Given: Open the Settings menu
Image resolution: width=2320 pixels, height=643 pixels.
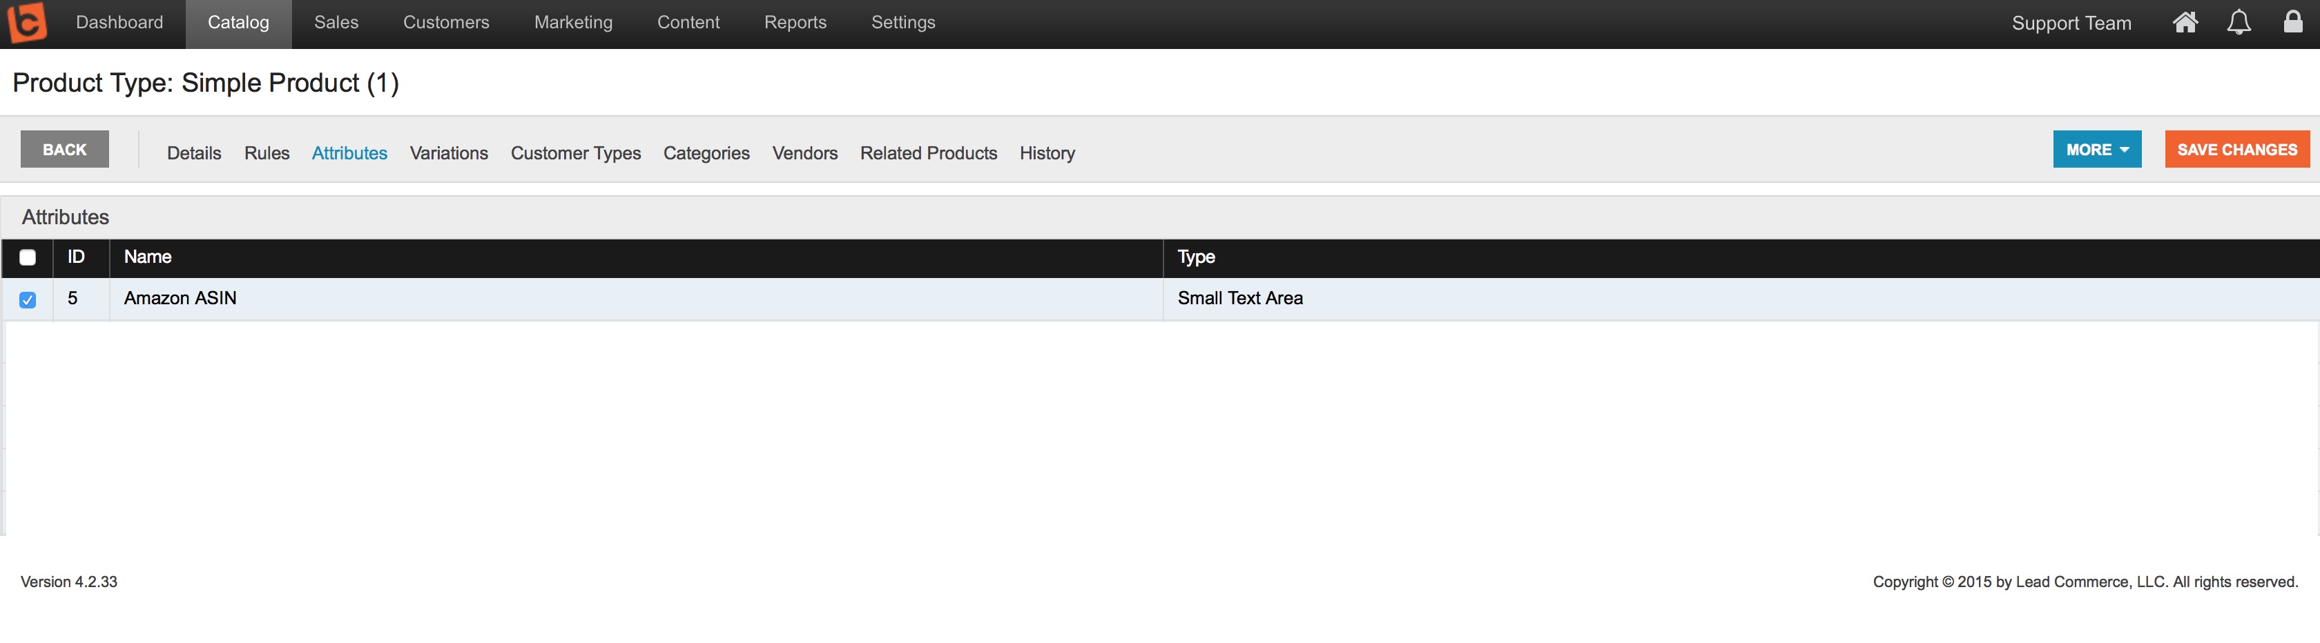Looking at the screenshot, I should point(902,23).
